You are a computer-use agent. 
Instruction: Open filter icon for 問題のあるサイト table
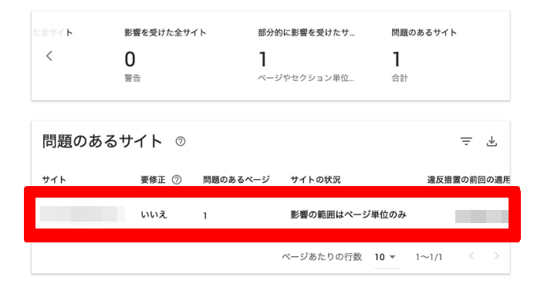(x=466, y=141)
